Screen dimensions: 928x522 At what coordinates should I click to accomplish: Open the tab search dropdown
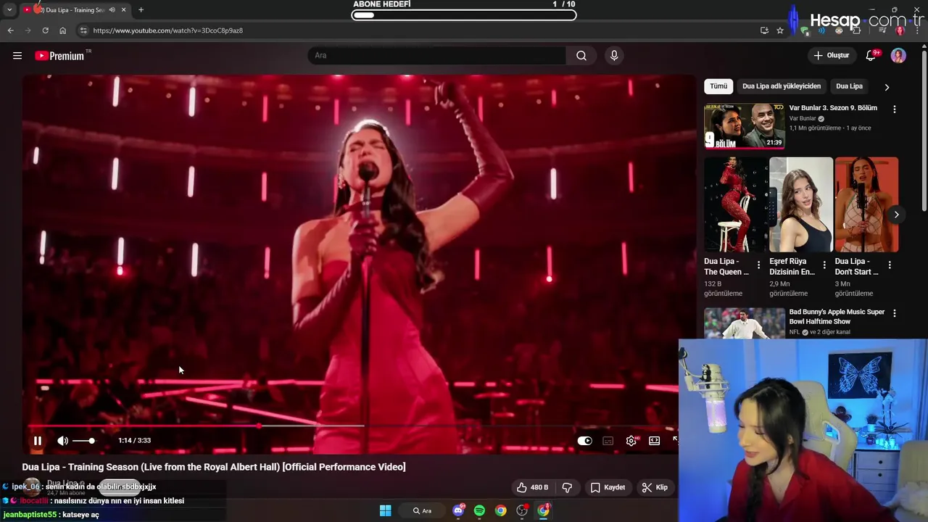click(9, 10)
